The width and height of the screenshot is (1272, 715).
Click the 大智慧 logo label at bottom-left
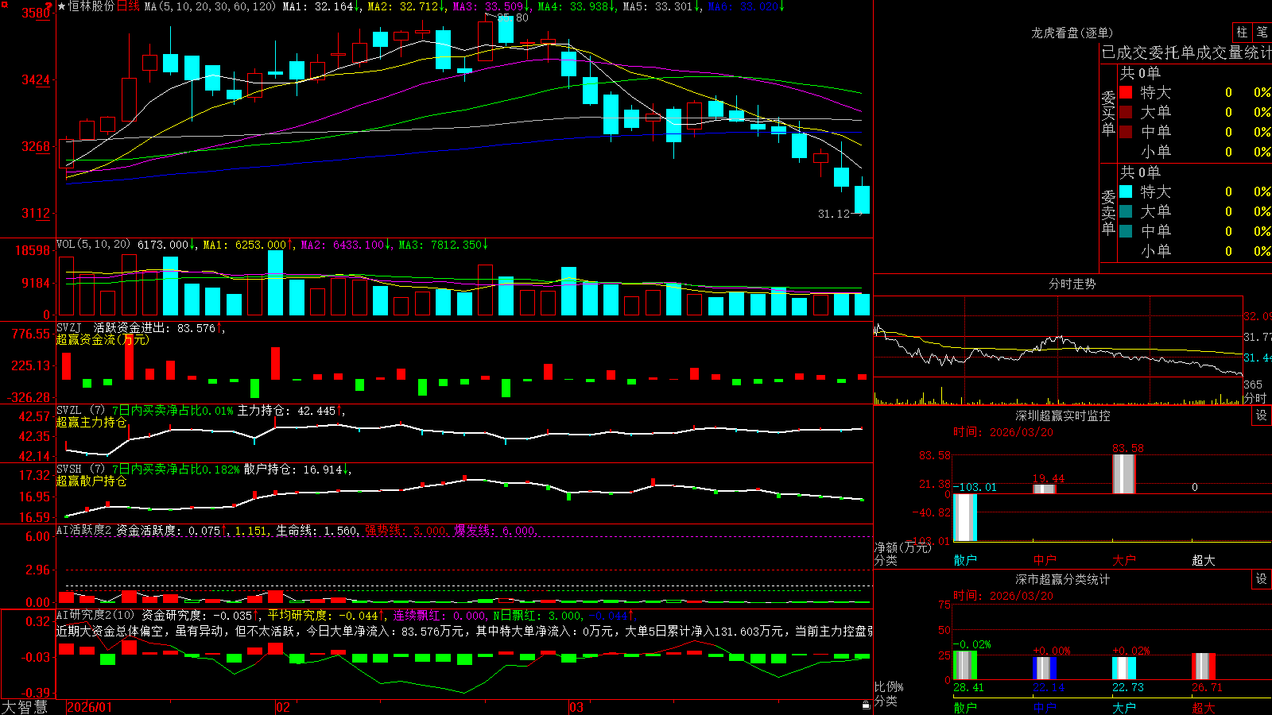pos(25,706)
